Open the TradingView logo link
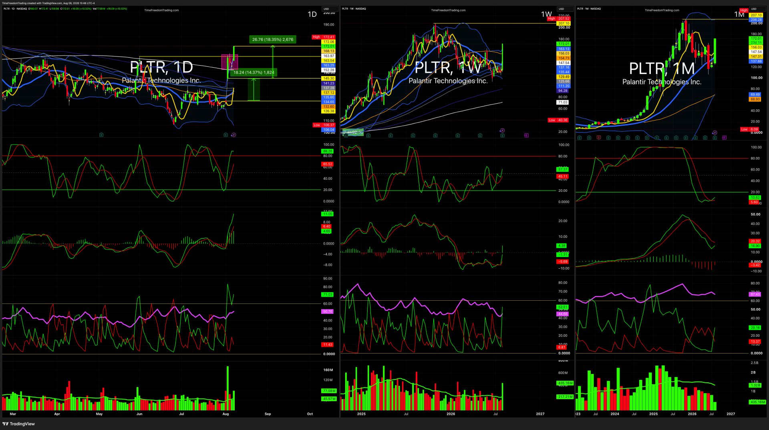Screen dimensions: 769x430 click(19, 424)
